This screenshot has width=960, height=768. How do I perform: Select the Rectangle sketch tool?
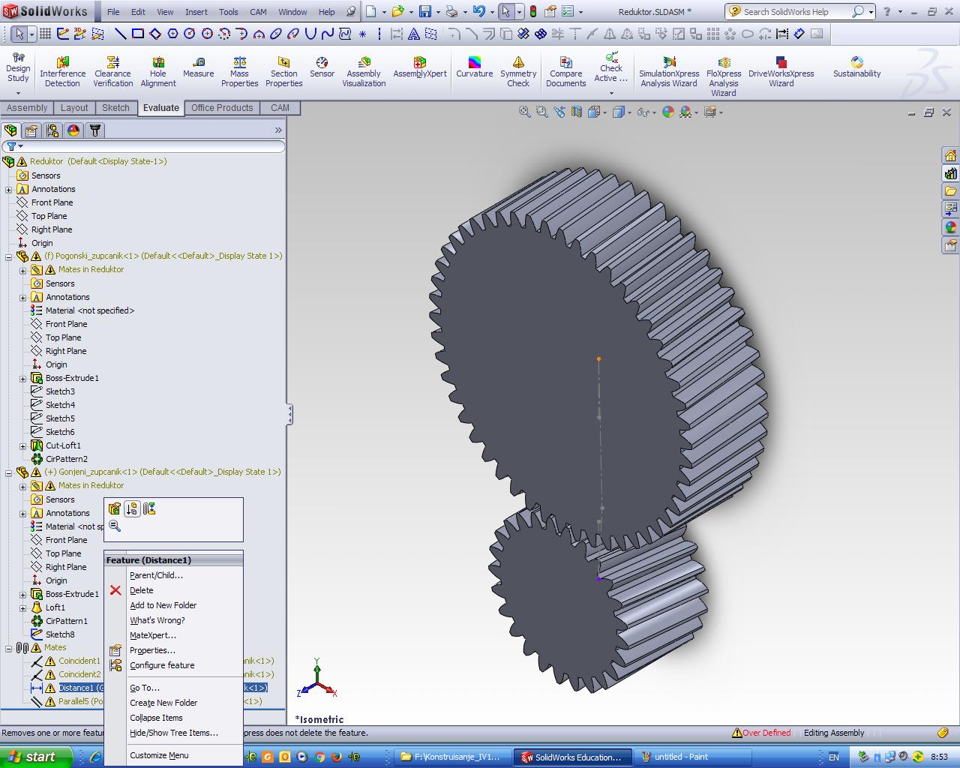(x=138, y=34)
